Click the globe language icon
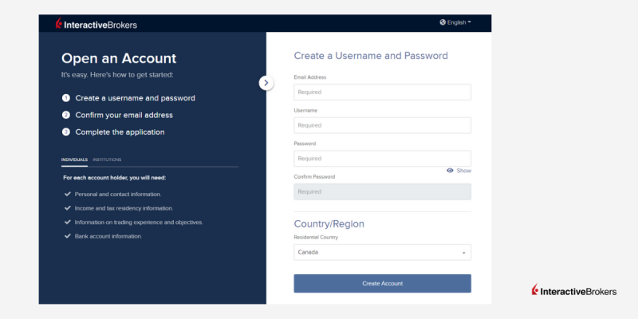This screenshot has height=319, width=638. (443, 22)
